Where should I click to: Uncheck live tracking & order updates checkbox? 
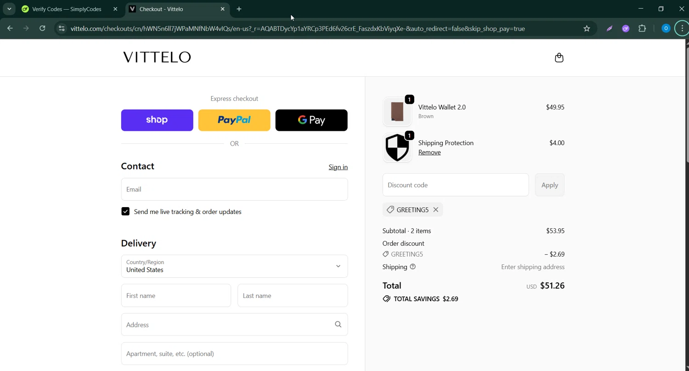pyautogui.click(x=125, y=212)
